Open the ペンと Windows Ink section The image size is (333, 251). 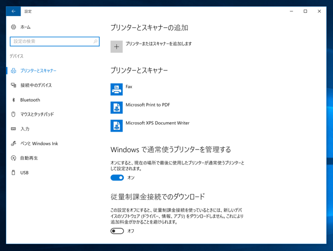click(x=39, y=143)
